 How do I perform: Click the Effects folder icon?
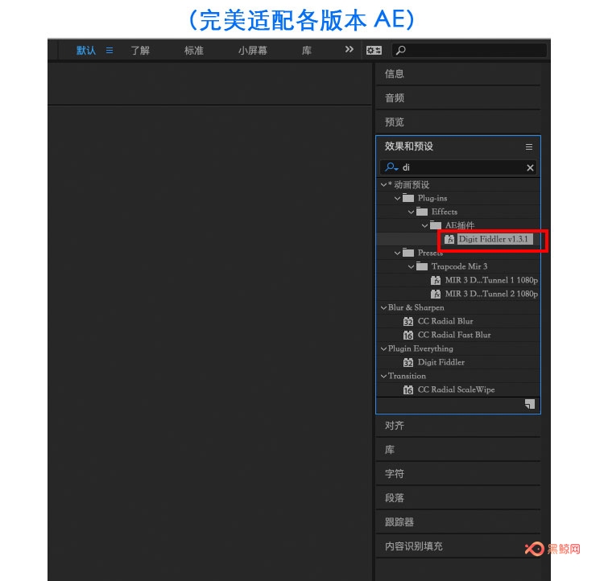pos(422,212)
